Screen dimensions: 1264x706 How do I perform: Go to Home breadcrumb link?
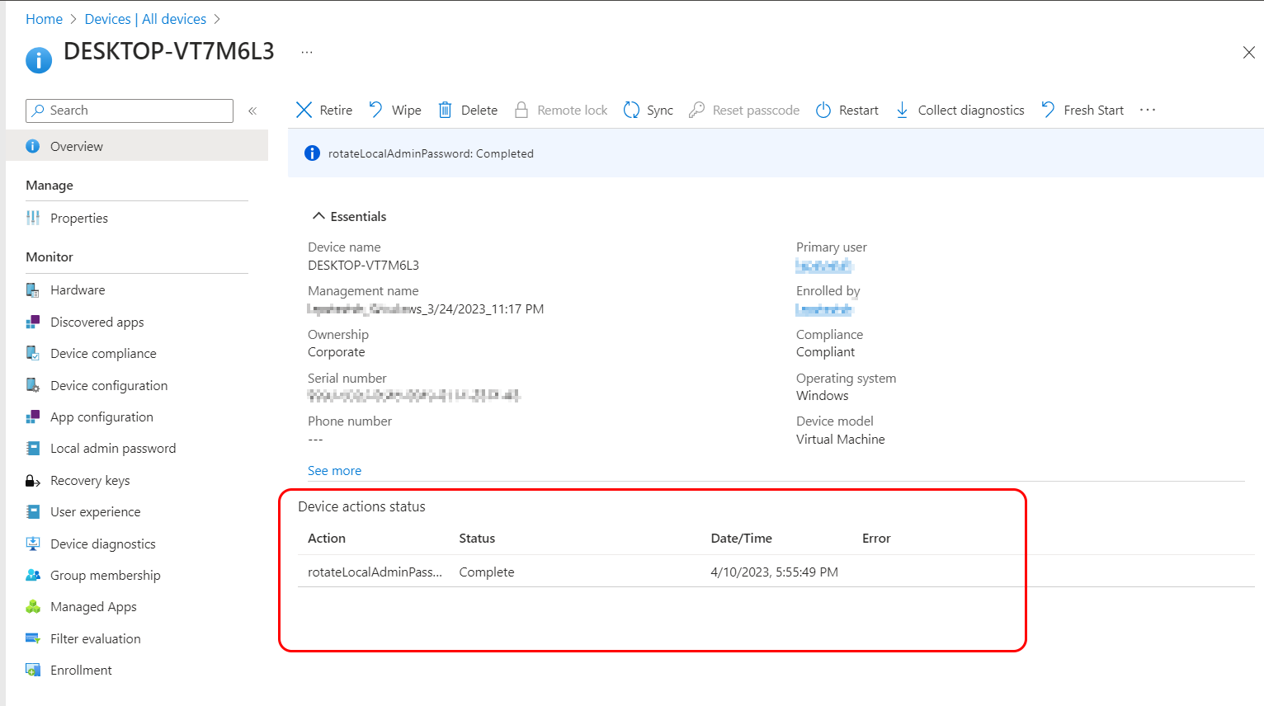coord(44,19)
